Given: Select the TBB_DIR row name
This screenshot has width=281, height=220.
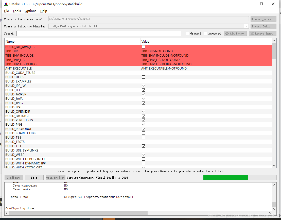Looking at the screenshot, I should (x=11, y=51).
